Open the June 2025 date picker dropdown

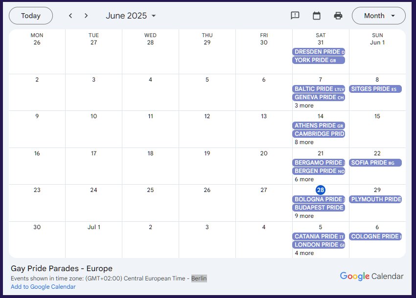pos(131,16)
